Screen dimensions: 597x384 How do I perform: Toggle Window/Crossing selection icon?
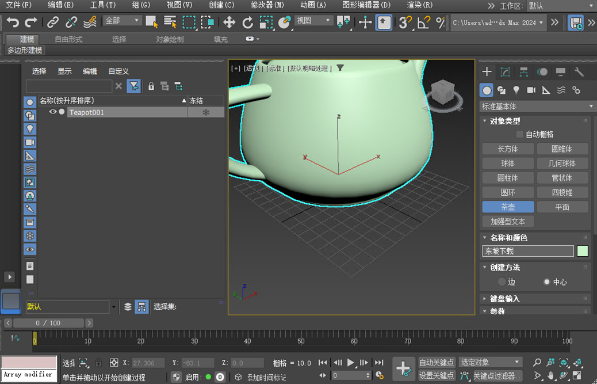(208, 22)
